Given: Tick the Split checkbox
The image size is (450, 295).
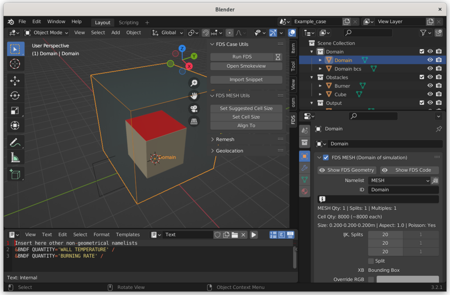Looking at the screenshot, I should (371, 261).
